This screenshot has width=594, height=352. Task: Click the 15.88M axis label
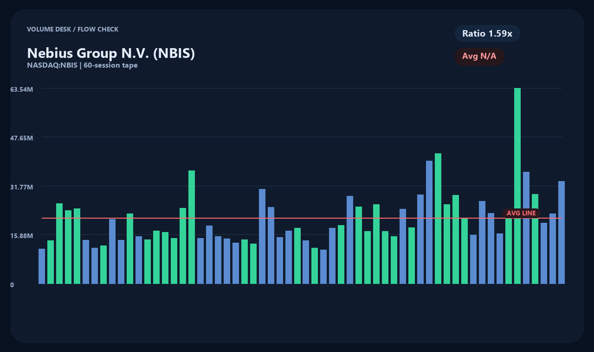pos(22,236)
